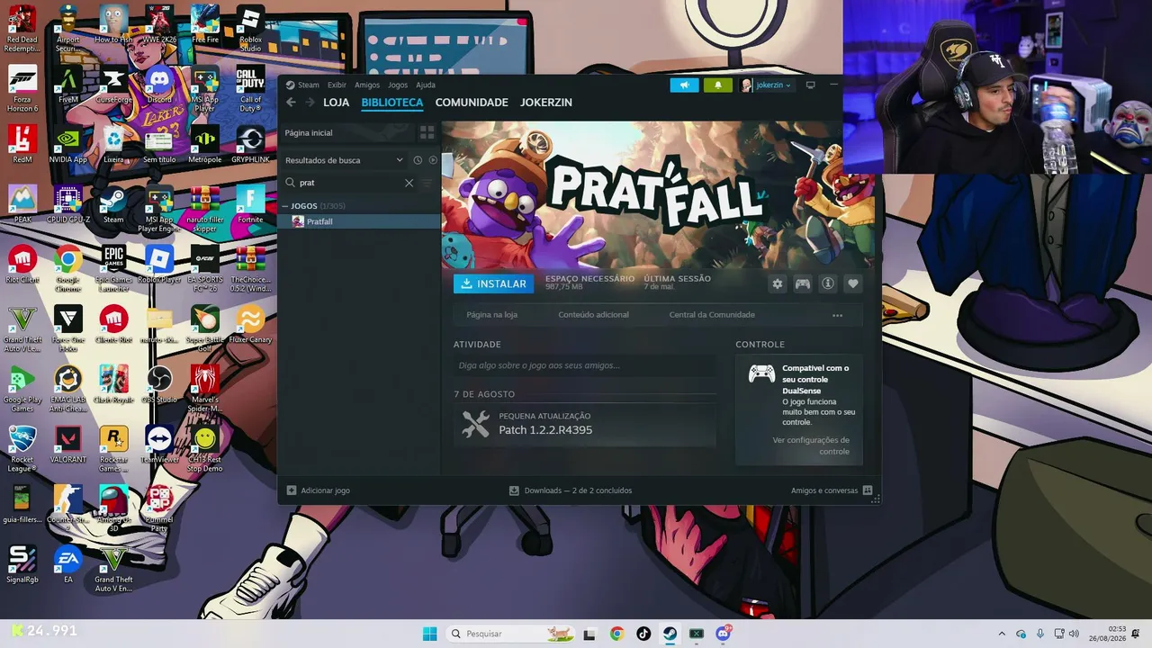This screenshot has height=648, width=1152.
Task: Go back with the Steam back arrow
Action: pyautogui.click(x=291, y=103)
